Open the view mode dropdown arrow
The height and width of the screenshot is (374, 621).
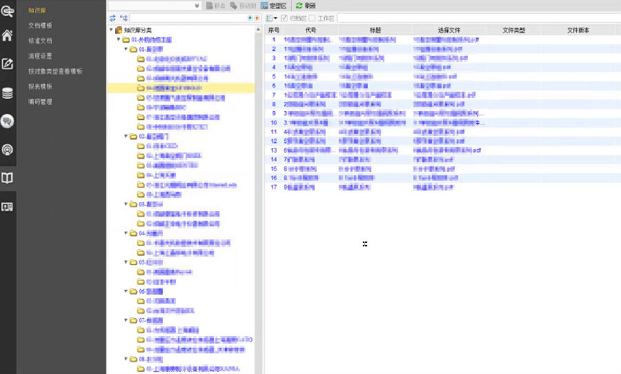point(275,18)
